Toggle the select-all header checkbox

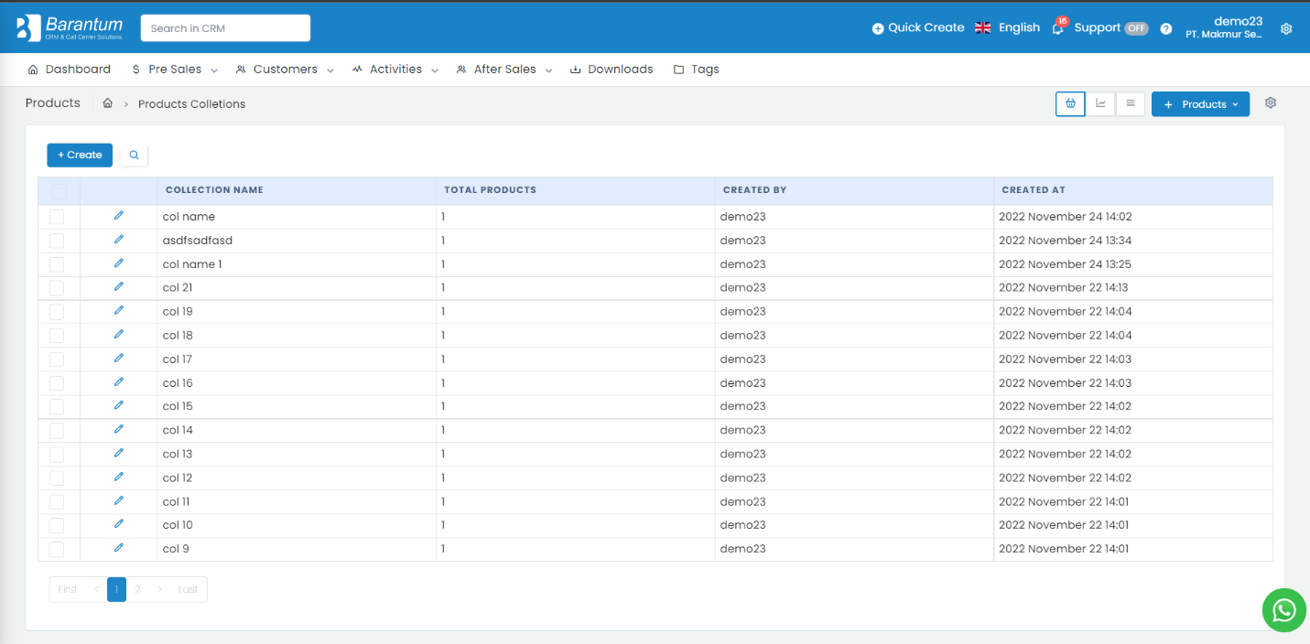[x=60, y=191]
